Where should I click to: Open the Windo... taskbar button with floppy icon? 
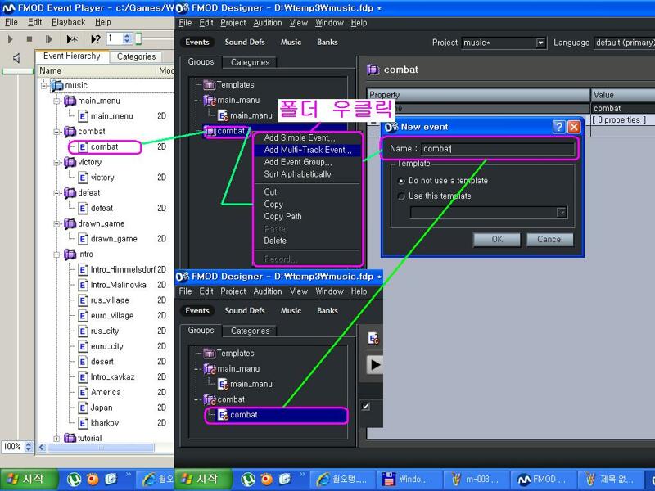pos(409,480)
